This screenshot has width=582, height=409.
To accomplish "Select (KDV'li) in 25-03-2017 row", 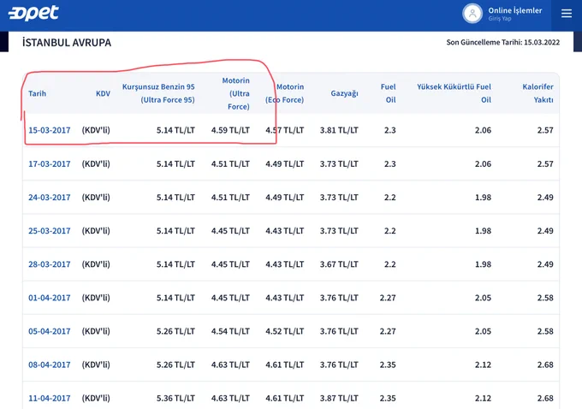I will pos(96,230).
